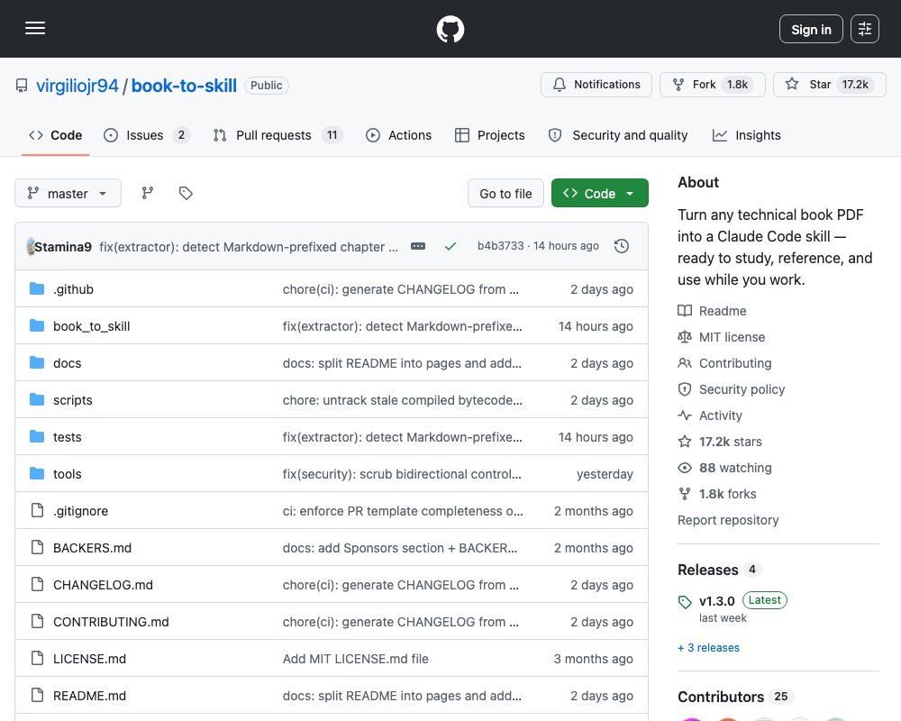Expand commit message with ellipsis button
Image resolution: width=901 pixels, height=721 pixels.
(x=418, y=246)
